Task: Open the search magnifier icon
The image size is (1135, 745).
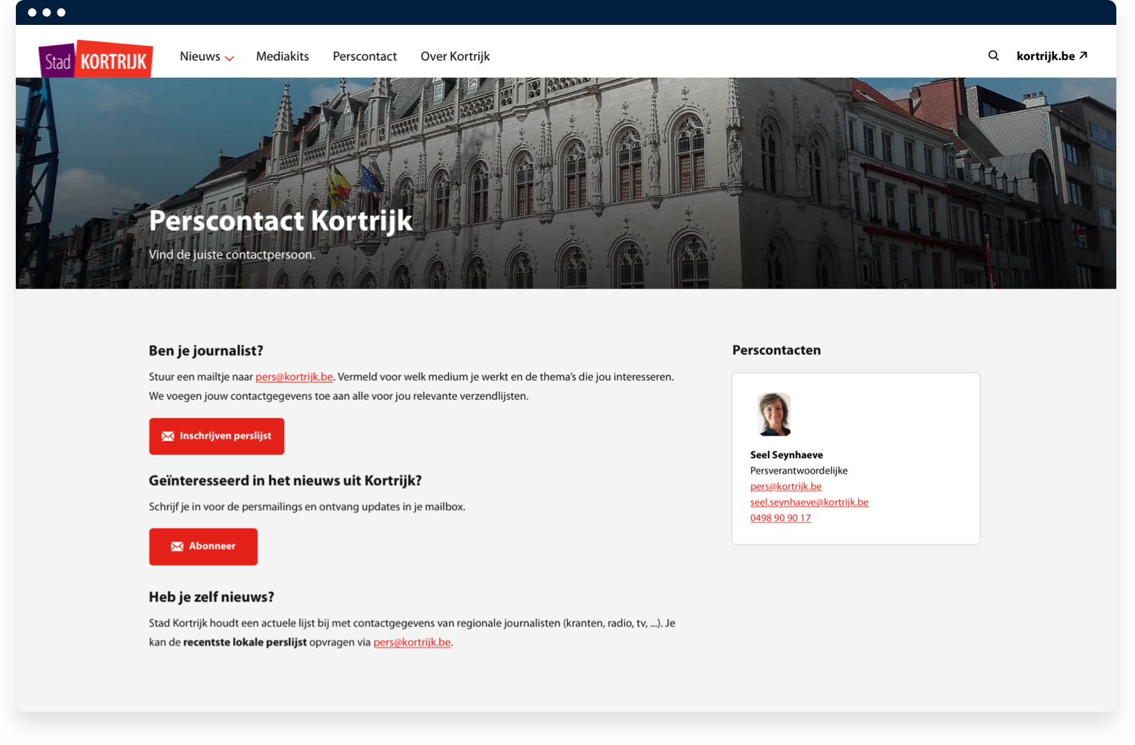Action: coord(993,56)
